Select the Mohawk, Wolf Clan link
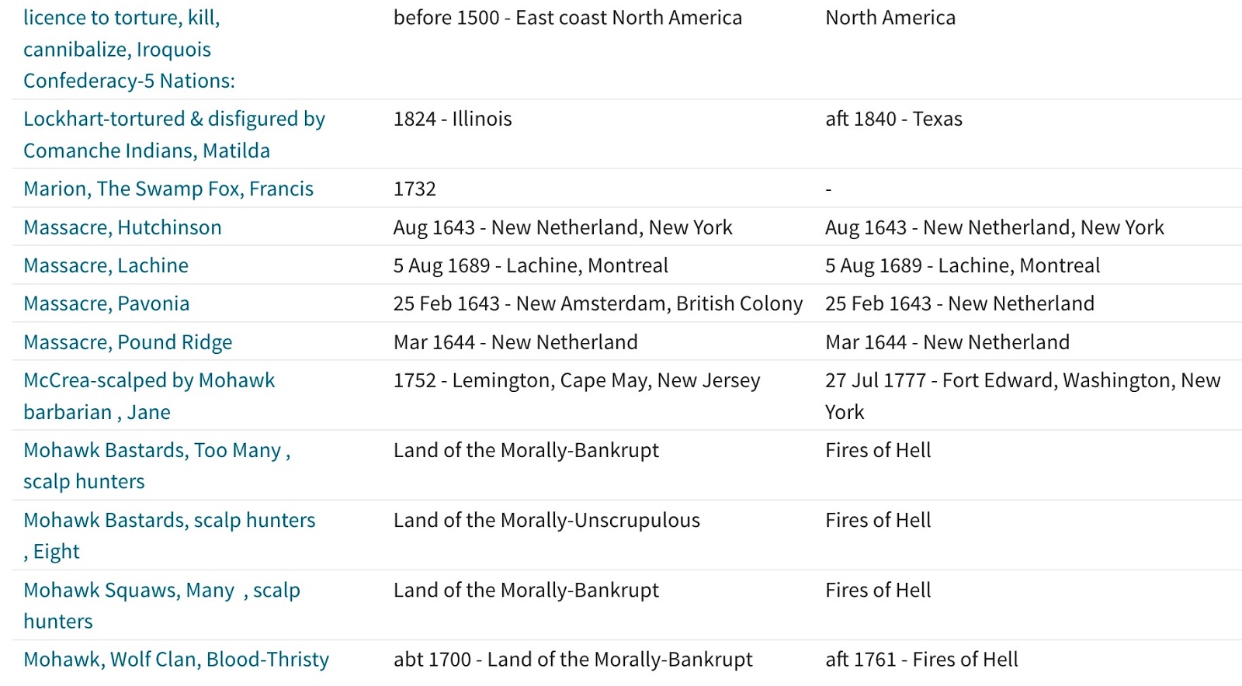The width and height of the screenshot is (1242, 686). [176, 660]
